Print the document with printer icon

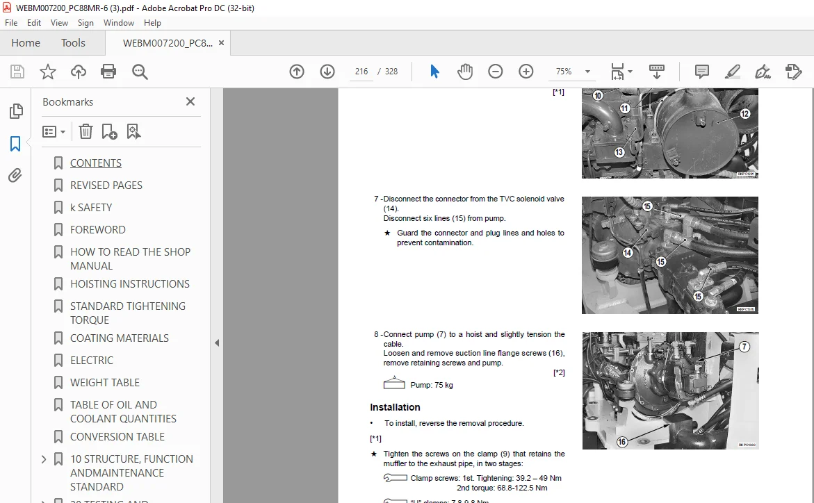[x=108, y=72]
